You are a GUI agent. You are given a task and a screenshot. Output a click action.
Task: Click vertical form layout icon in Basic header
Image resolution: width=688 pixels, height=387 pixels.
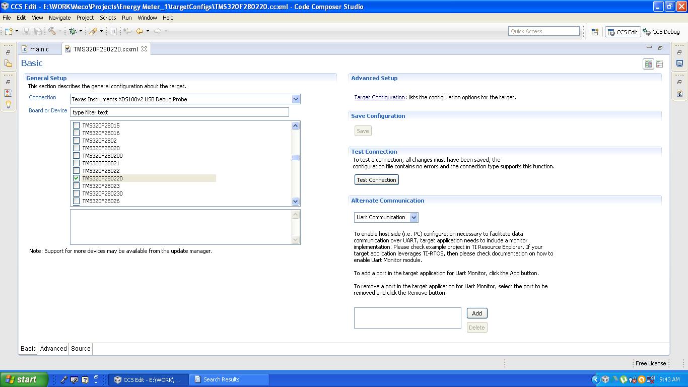click(x=659, y=64)
